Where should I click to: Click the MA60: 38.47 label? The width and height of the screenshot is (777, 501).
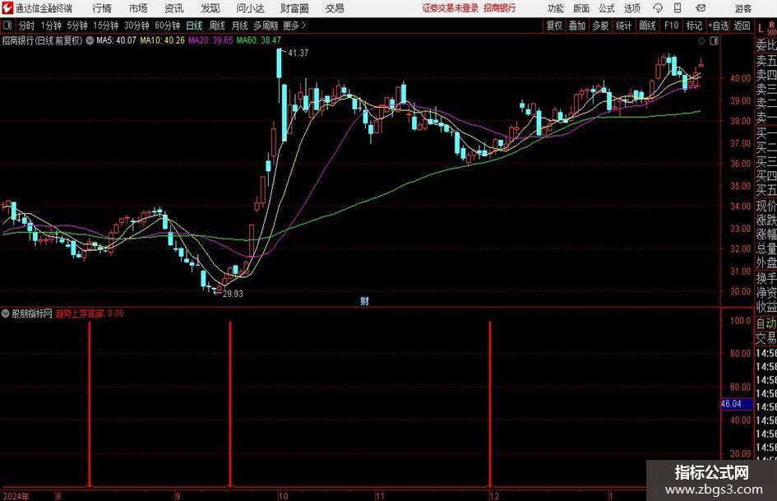tap(259, 40)
